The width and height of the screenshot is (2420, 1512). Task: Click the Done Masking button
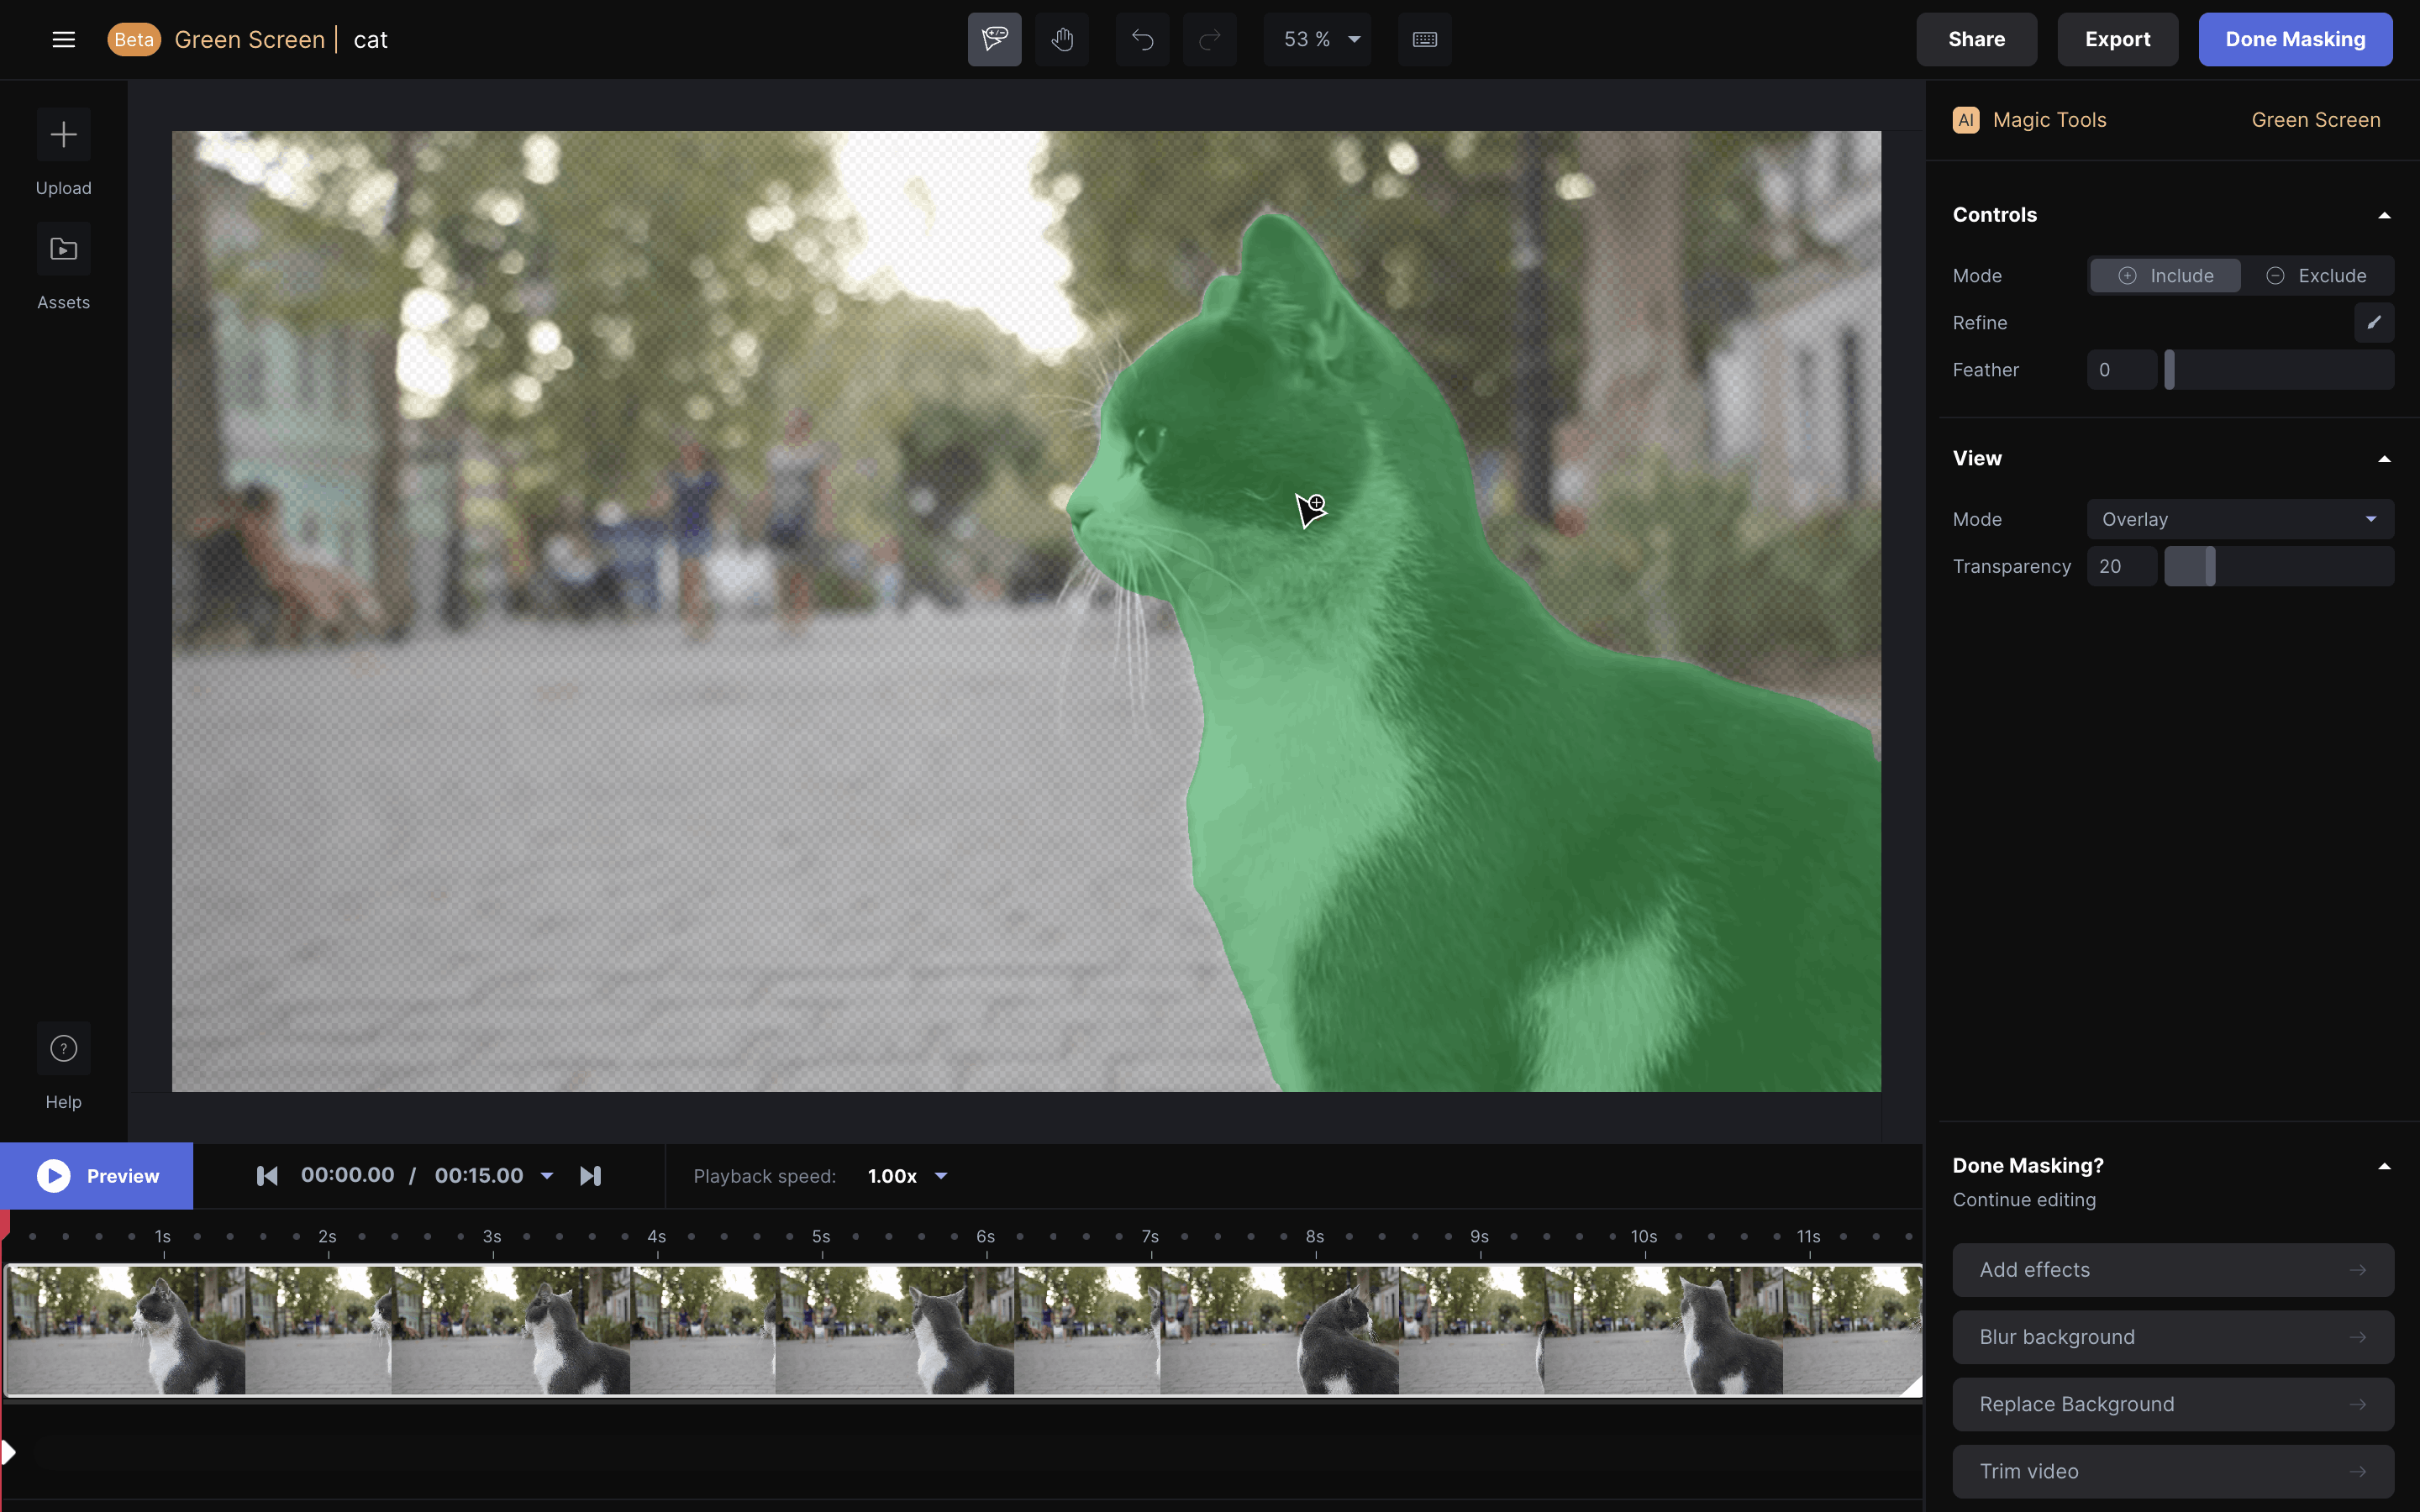2294,40
